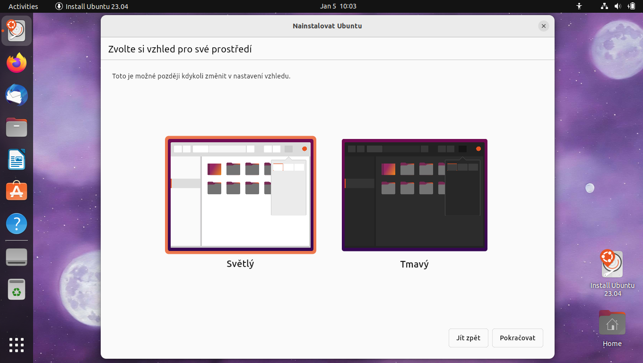Open the mounted drive icon in dock
643x363 pixels.
[x=17, y=257]
